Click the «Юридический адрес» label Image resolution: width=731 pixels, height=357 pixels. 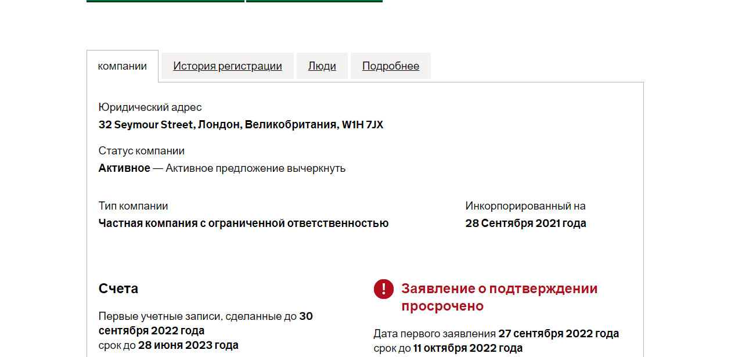(x=150, y=107)
